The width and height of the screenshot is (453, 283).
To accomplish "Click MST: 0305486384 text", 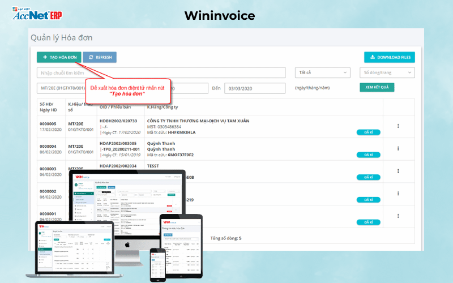I will (x=164, y=127).
